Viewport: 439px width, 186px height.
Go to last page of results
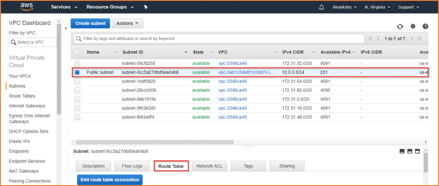click(x=419, y=39)
